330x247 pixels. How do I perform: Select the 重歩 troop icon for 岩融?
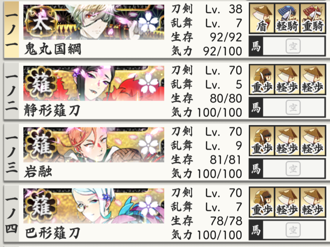tap(261, 141)
